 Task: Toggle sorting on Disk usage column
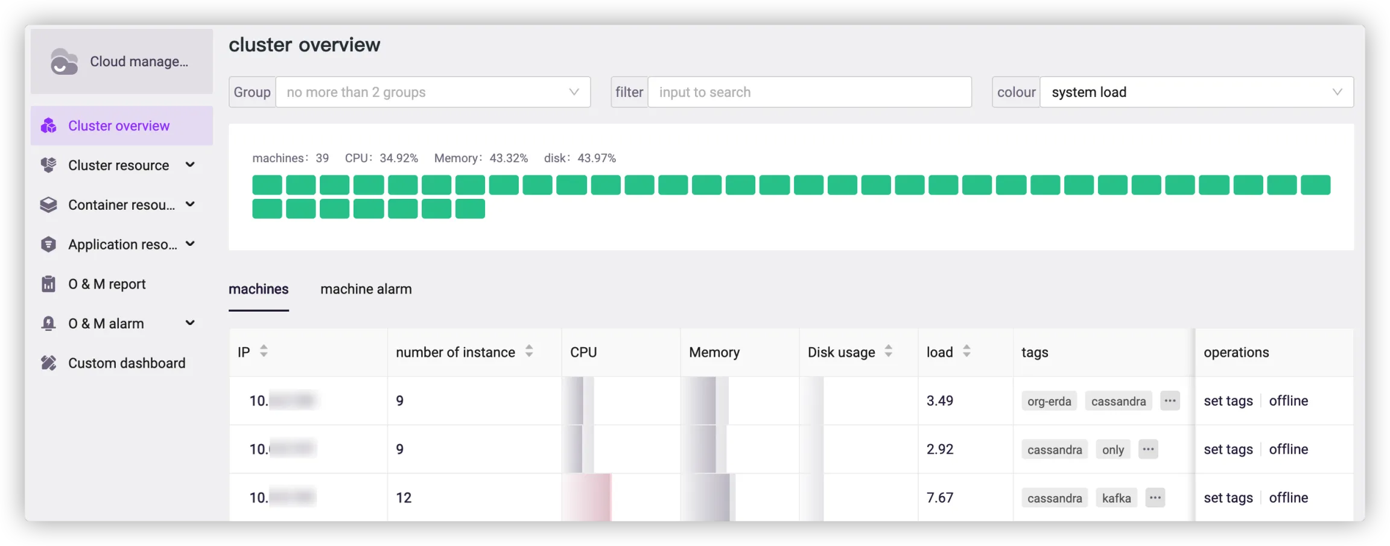[888, 351]
